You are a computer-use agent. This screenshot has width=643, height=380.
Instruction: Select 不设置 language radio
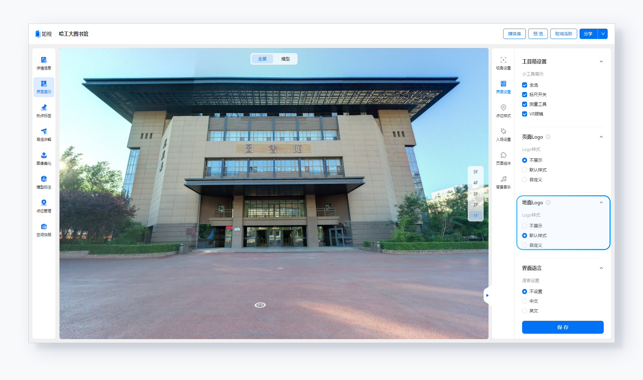(524, 292)
